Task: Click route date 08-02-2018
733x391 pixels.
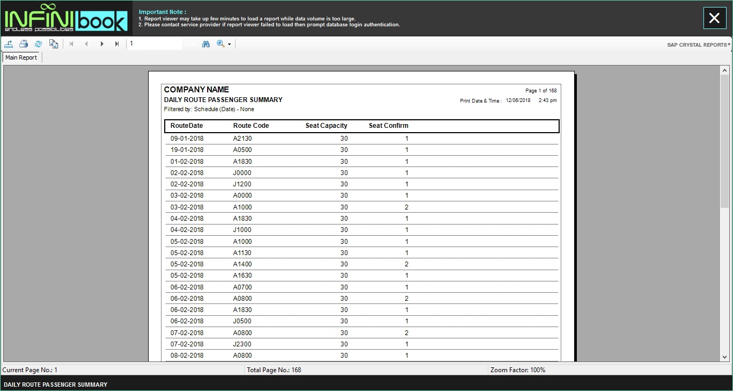Action: click(187, 356)
